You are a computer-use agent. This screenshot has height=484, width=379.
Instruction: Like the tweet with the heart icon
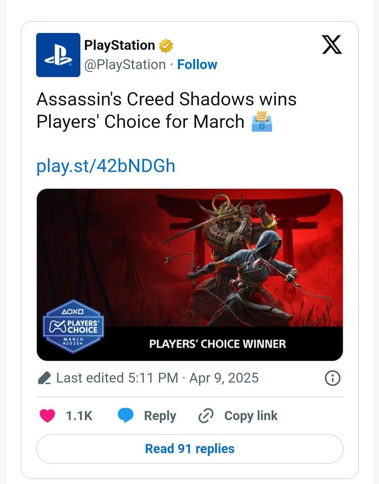[x=47, y=416]
